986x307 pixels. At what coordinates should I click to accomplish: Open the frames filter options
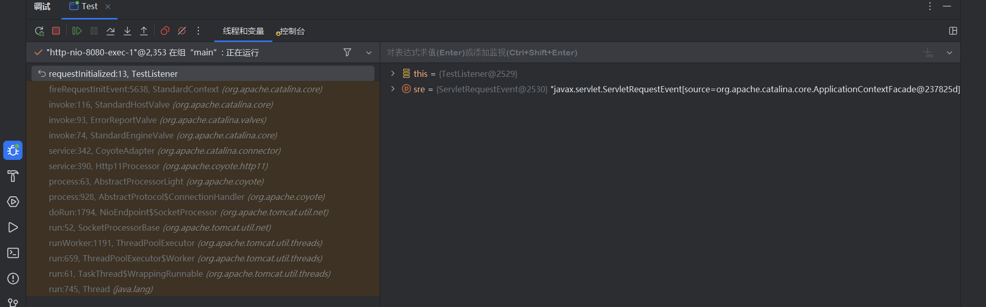click(347, 52)
